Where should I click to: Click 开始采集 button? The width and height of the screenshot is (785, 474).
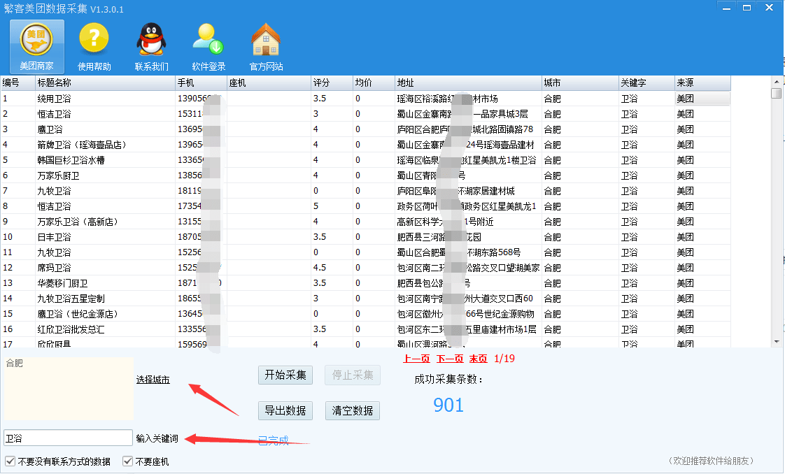(x=285, y=375)
